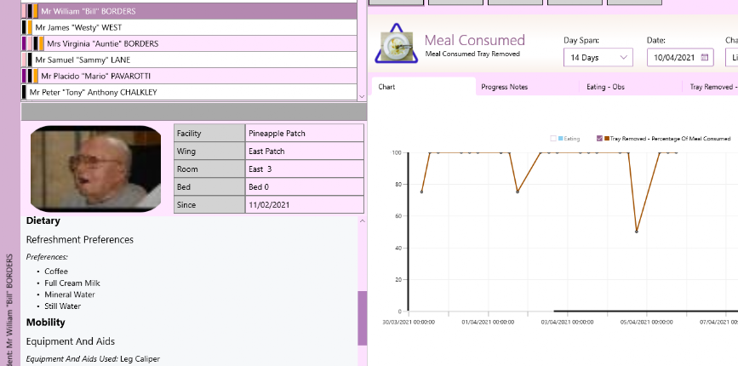
Task: Click black tag on Mr Peter CHALKLEY row
Action: pyautogui.click(x=24, y=92)
